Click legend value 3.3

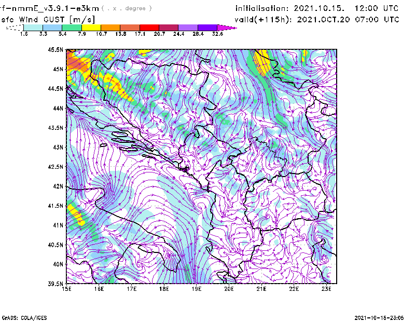[x=43, y=34]
